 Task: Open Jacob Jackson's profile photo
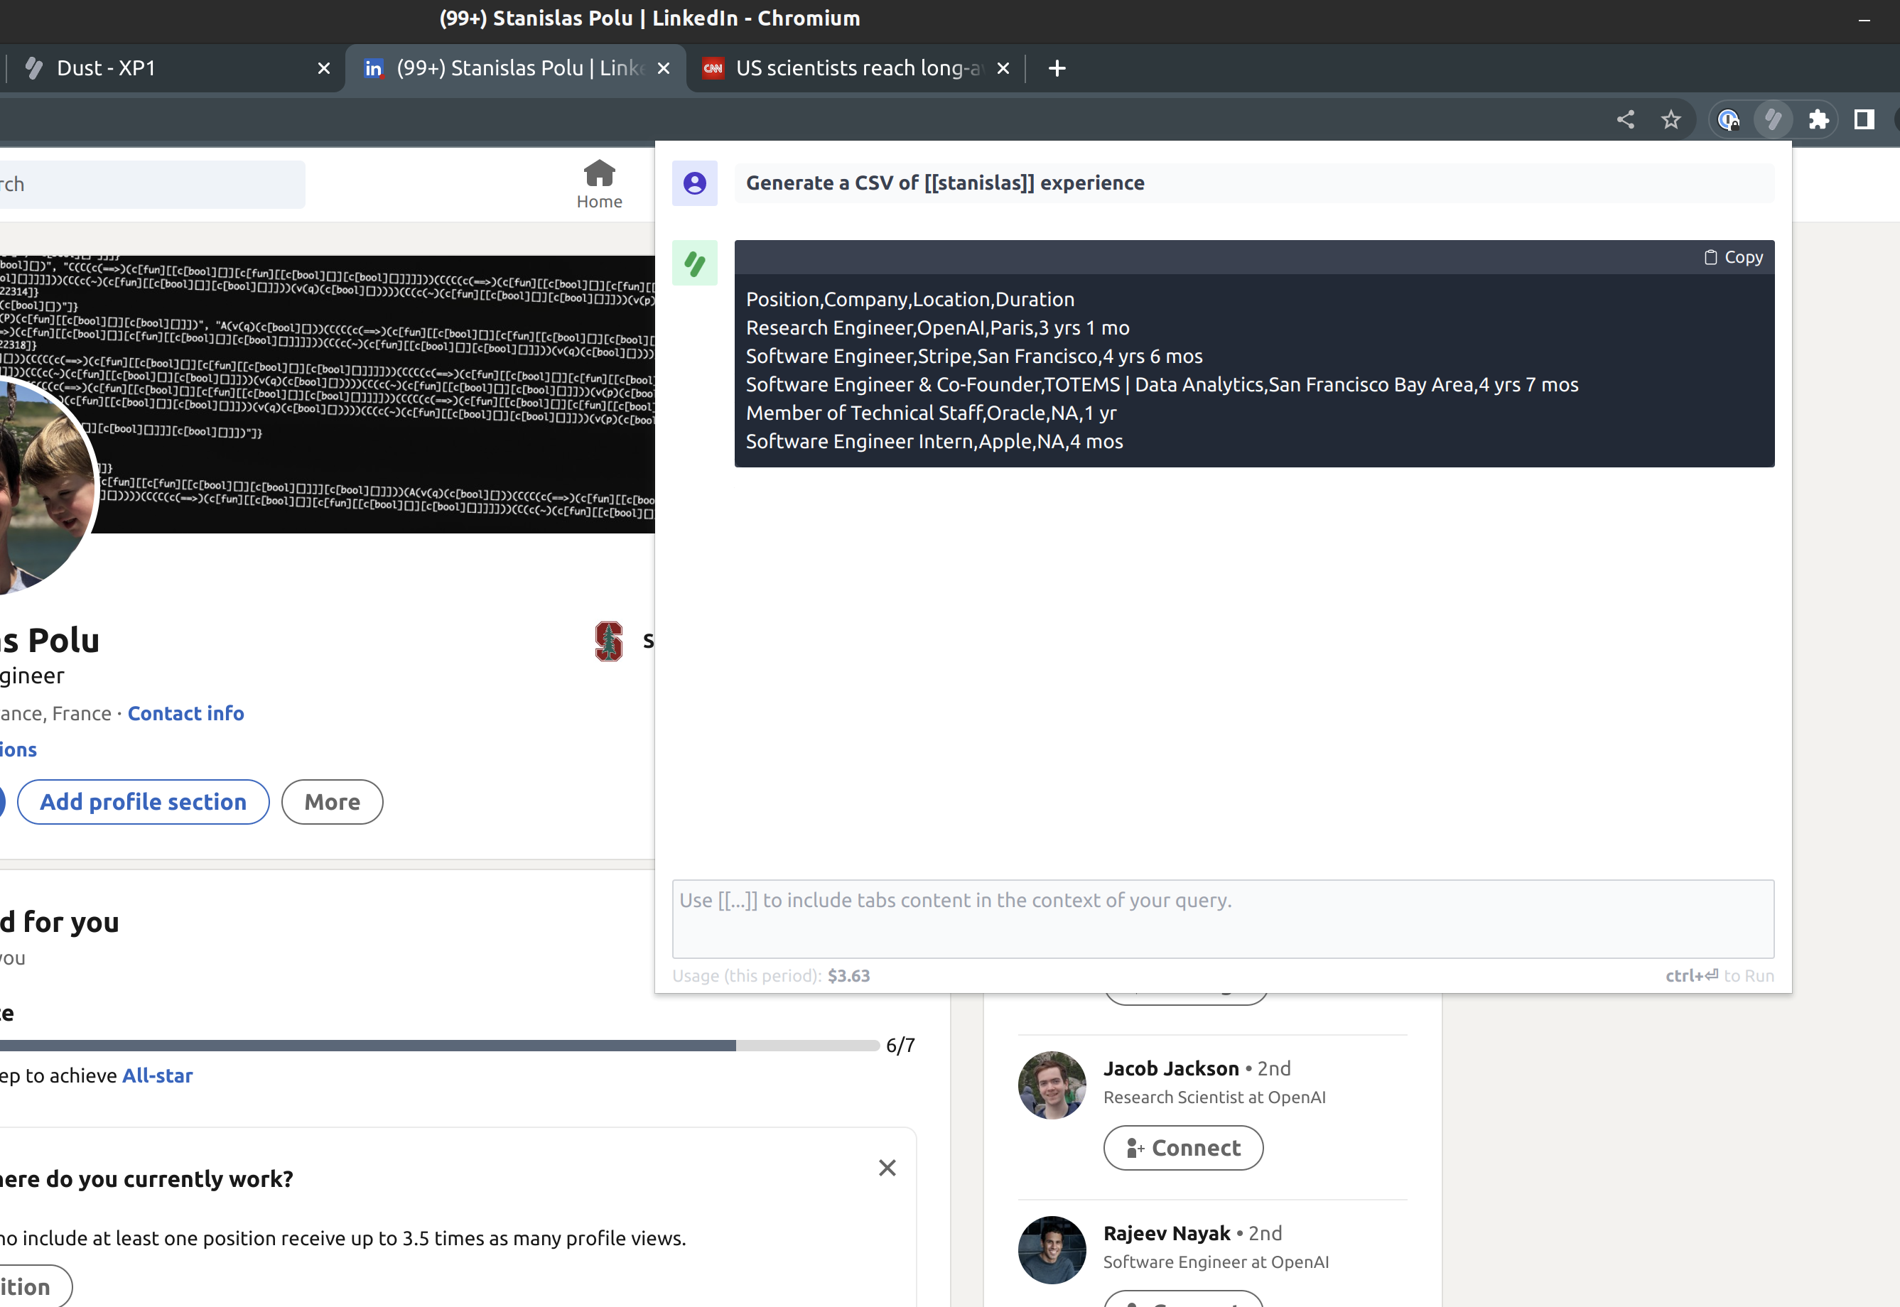coord(1052,1085)
